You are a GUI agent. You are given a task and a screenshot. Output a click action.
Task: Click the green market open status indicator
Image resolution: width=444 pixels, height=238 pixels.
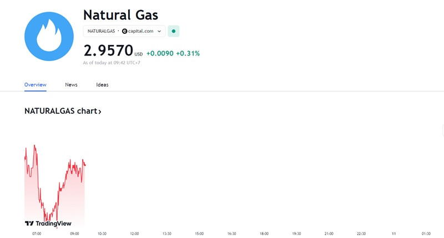tap(174, 31)
